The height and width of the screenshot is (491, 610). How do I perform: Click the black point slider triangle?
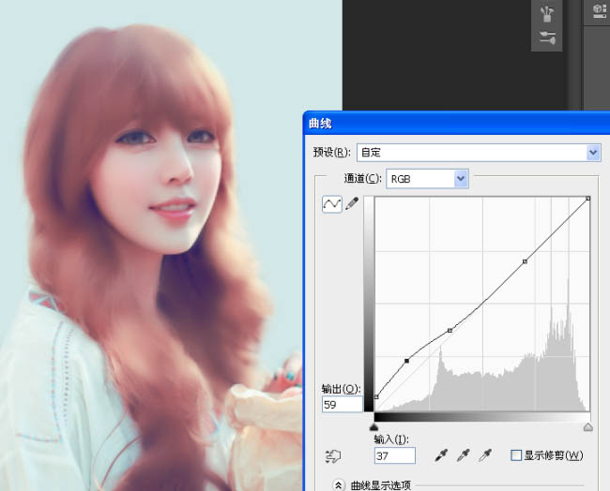click(374, 427)
